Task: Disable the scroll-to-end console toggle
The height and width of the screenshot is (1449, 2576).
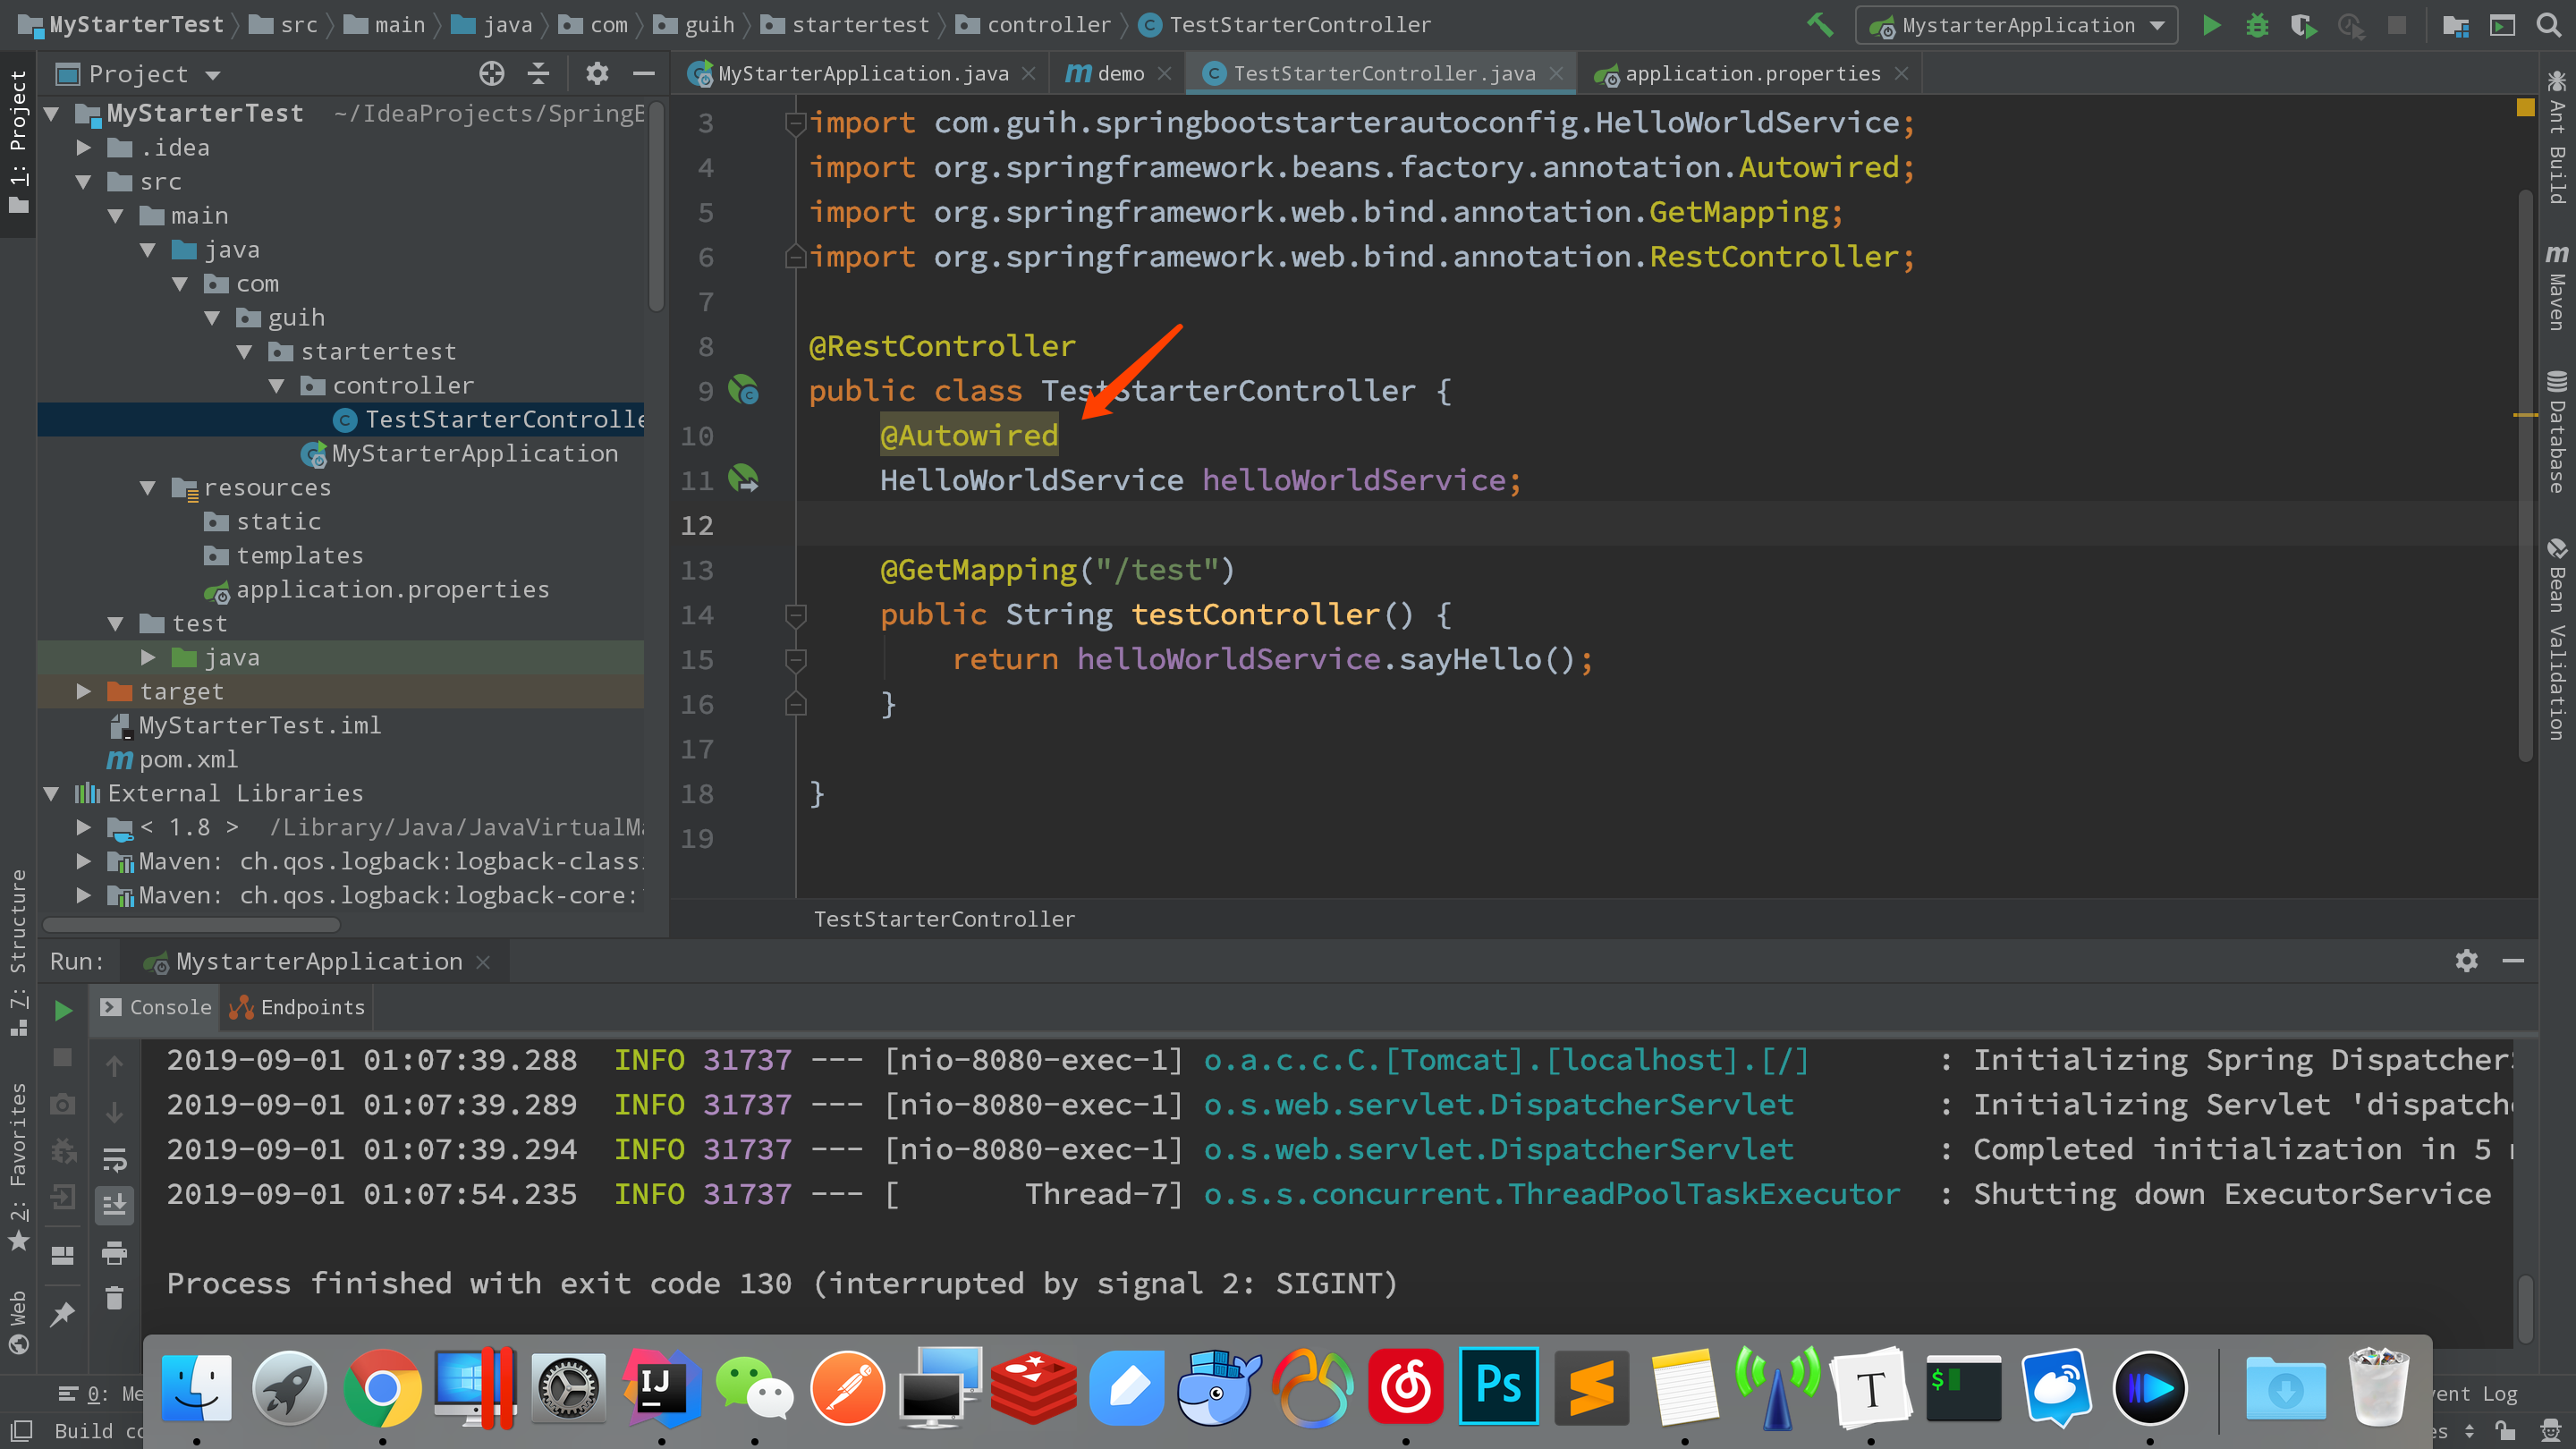Action: (x=115, y=1205)
